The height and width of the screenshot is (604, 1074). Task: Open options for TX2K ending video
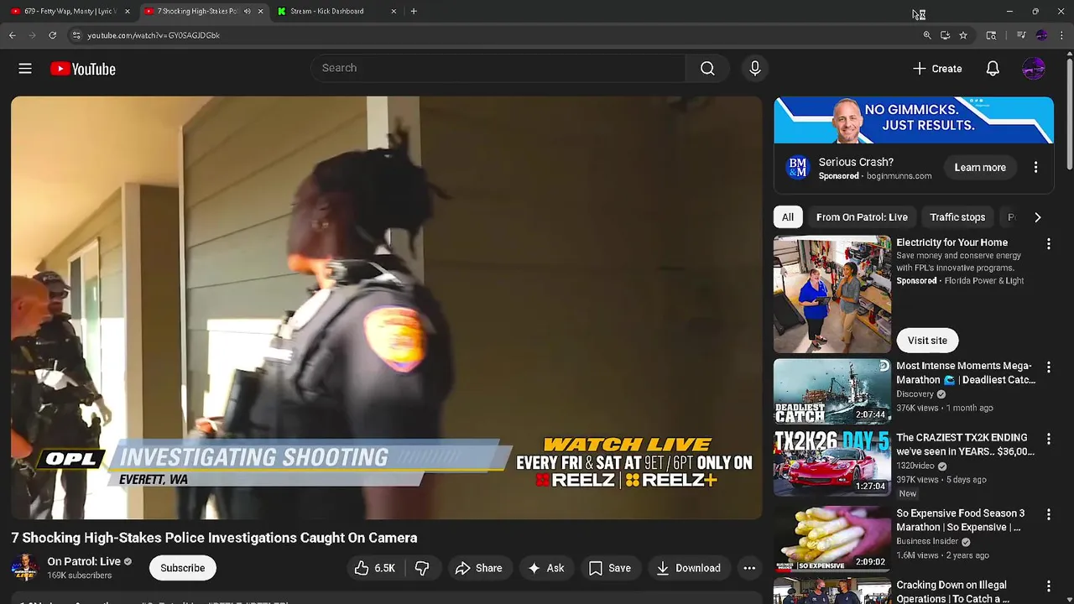(1048, 439)
